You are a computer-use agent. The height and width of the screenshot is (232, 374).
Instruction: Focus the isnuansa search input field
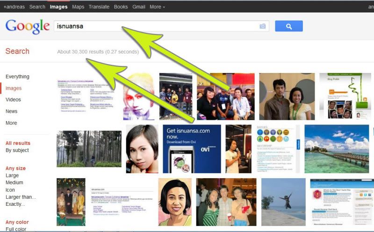[161, 26]
